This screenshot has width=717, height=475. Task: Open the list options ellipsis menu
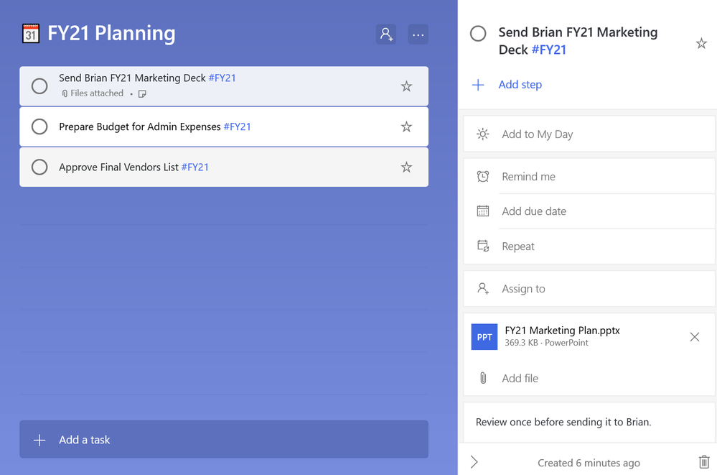pyautogui.click(x=418, y=34)
